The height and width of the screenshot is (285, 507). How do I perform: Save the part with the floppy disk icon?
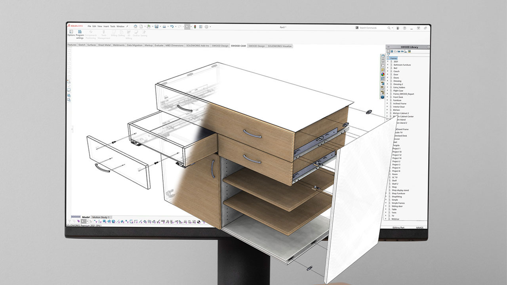(x=156, y=27)
